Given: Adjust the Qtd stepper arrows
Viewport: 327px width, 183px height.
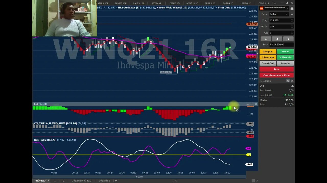Looking at the screenshot, I should tap(292, 33).
